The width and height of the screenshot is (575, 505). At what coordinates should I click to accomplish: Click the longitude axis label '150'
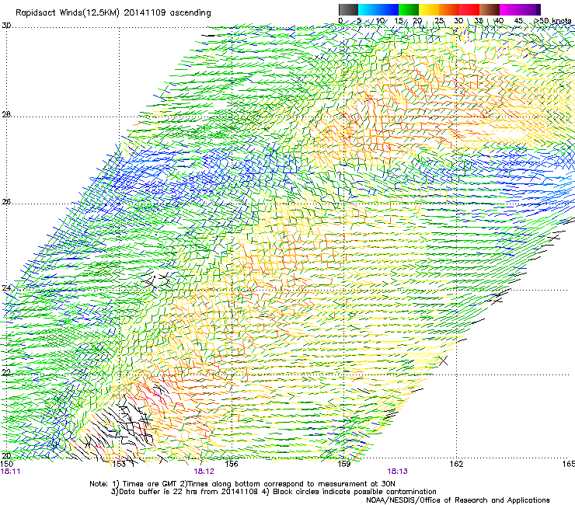[6, 464]
